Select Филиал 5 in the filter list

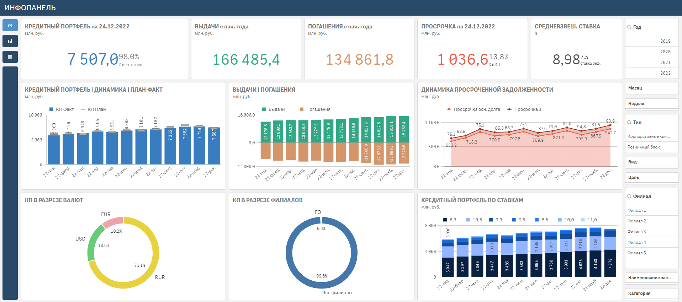coord(652,253)
